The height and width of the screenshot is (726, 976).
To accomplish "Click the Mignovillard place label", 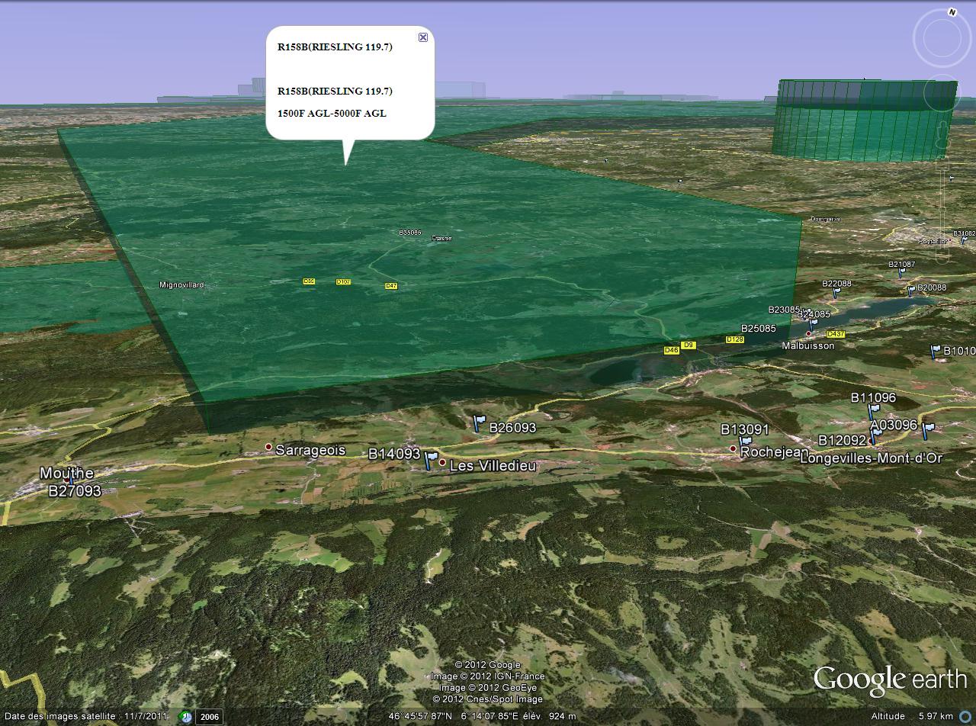I will coord(181,285).
